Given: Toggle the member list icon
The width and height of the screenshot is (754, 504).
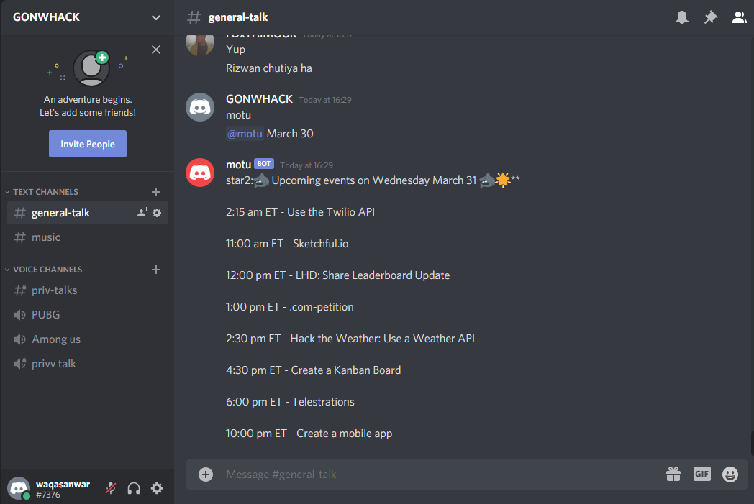Looking at the screenshot, I should (739, 17).
